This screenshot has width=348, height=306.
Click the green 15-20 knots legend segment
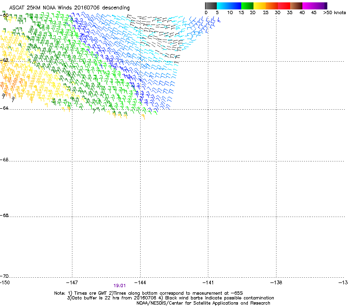coord(247,6)
